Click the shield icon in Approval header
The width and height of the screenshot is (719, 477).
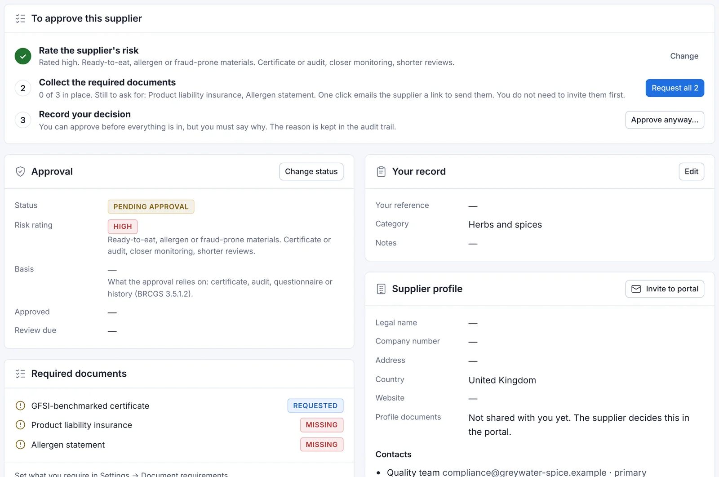tap(20, 171)
